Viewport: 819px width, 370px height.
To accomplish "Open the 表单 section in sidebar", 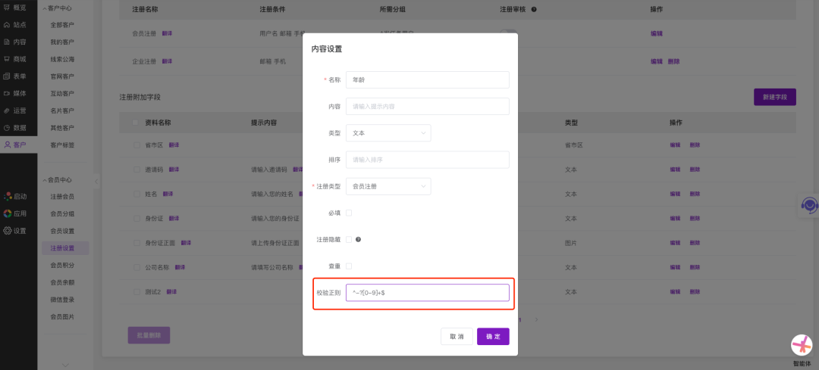I will coord(14,76).
